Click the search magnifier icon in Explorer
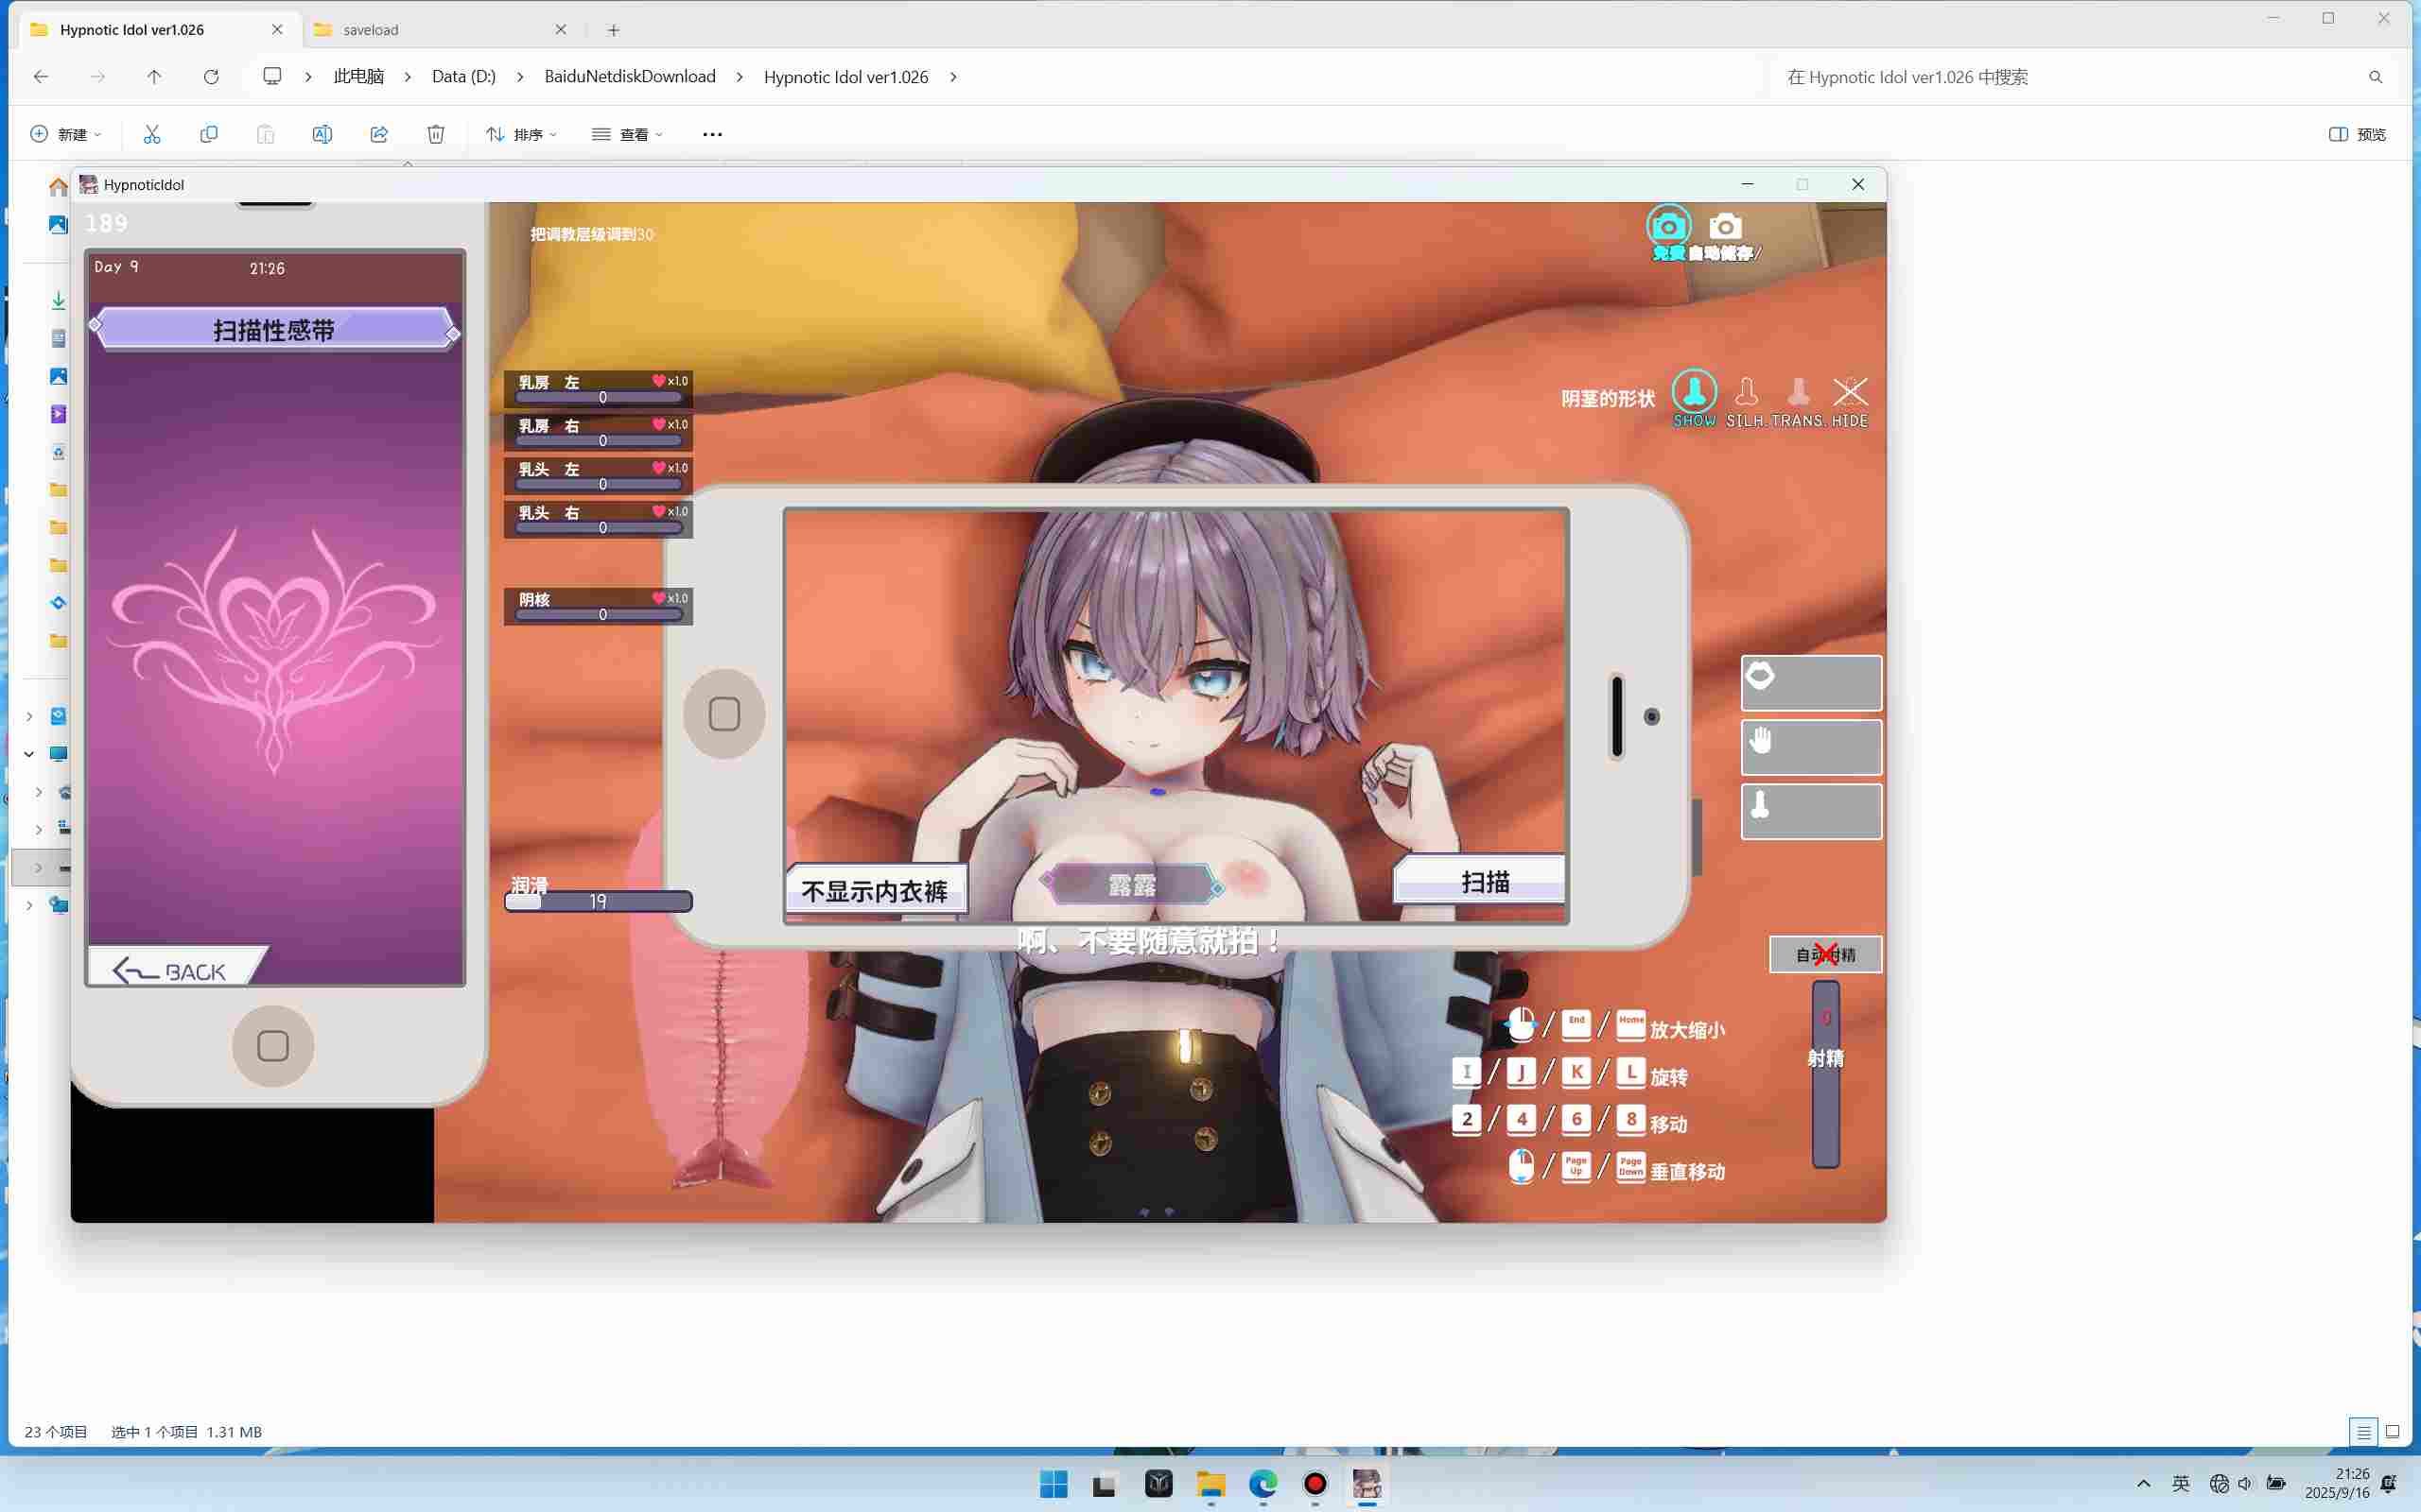This screenshot has width=2421, height=1512. [2376, 77]
